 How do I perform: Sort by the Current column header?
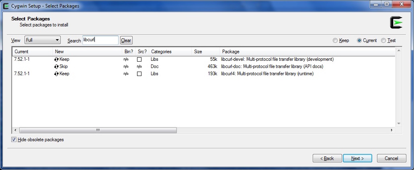click(x=32, y=52)
